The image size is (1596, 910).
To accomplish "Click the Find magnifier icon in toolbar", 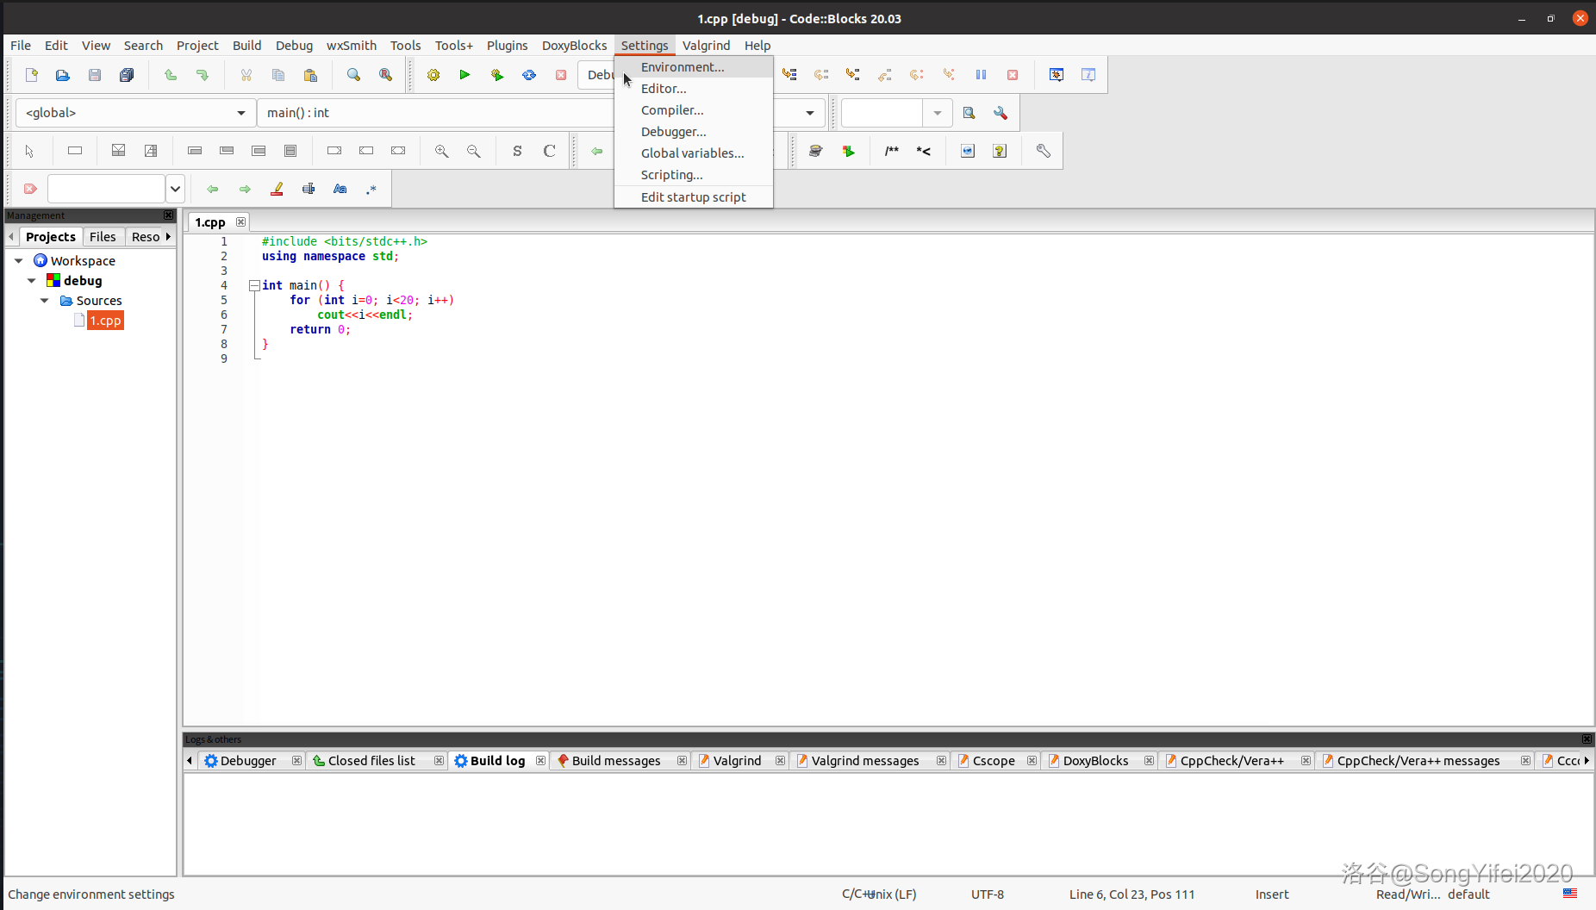I will click(353, 75).
